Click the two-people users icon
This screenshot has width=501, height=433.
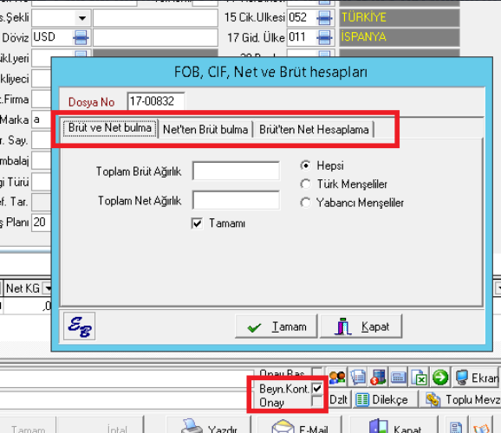[337, 378]
